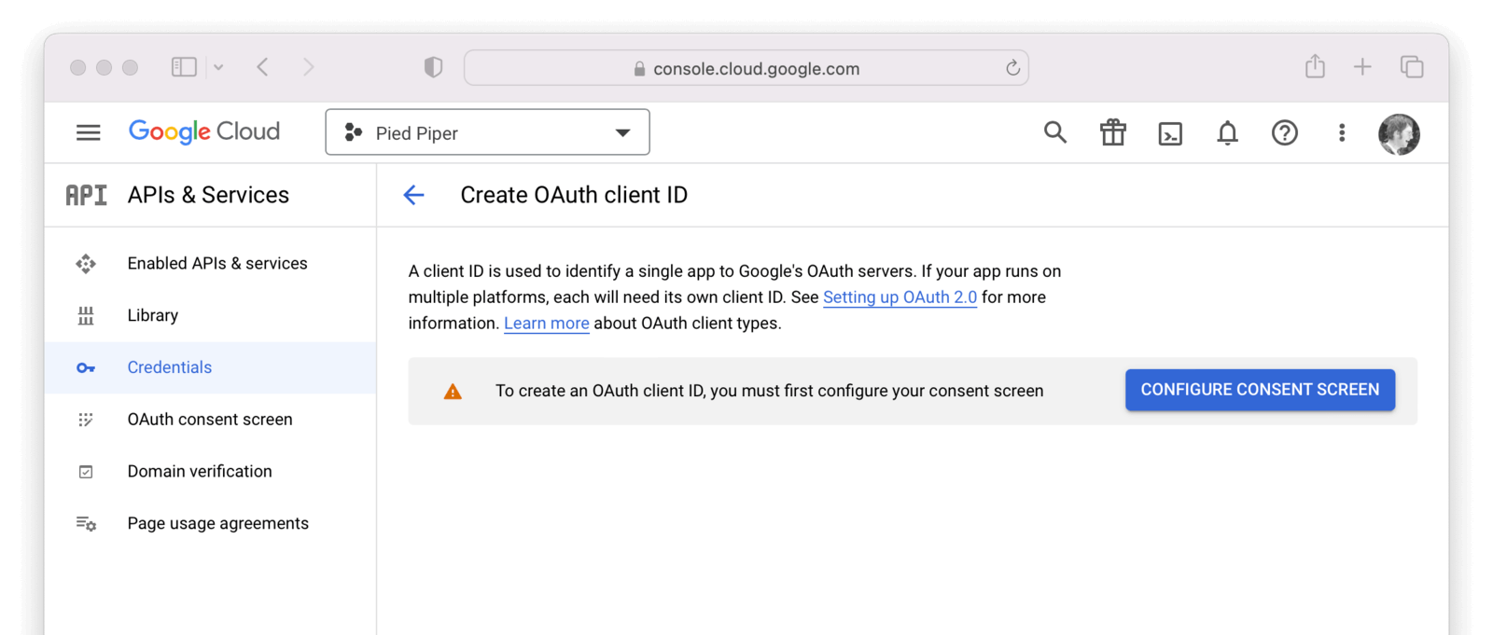The image size is (1493, 635).
Task: Click the Credentials key icon
Action: tap(86, 368)
